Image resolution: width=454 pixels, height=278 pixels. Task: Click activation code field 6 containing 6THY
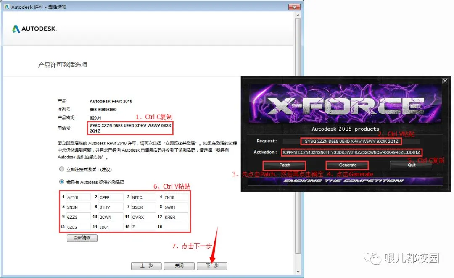[111, 207]
